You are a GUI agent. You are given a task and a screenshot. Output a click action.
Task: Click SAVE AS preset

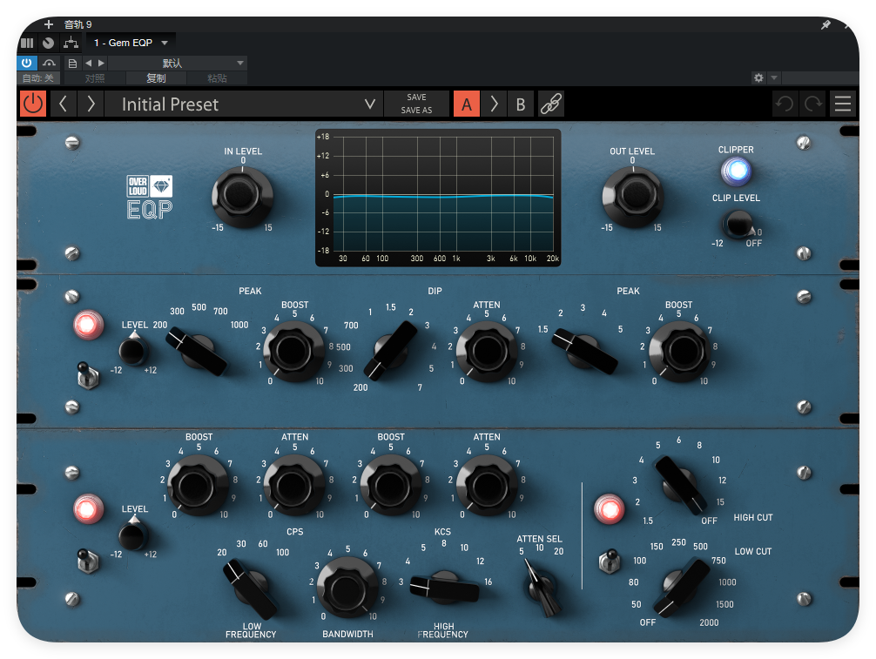click(416, 111)
